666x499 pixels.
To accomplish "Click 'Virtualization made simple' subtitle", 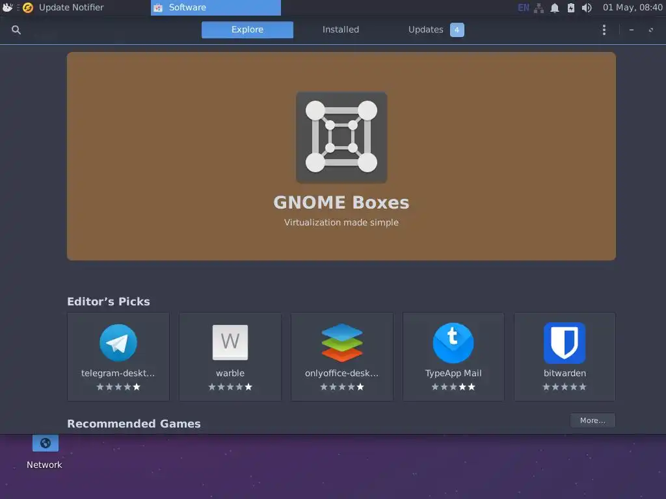I will [x=341, y=222].
